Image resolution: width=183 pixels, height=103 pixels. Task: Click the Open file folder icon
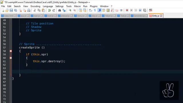click(x=7, y=10)
